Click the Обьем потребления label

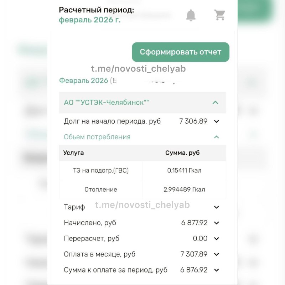(x=97, y=137)
